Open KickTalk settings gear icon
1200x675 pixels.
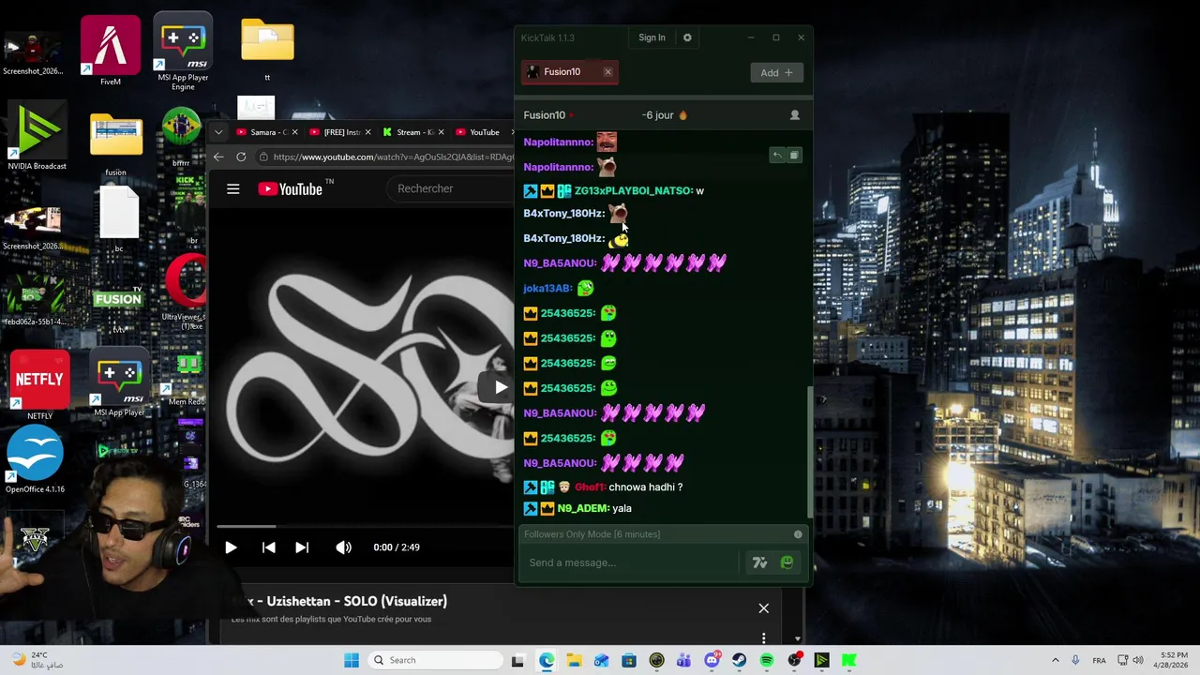(x=687, y=37)
